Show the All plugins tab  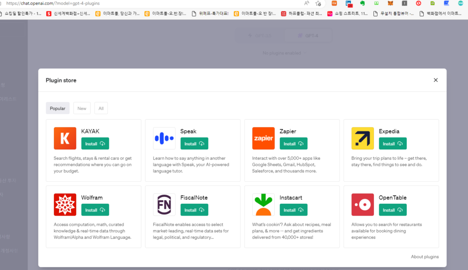tap(101, 108)
